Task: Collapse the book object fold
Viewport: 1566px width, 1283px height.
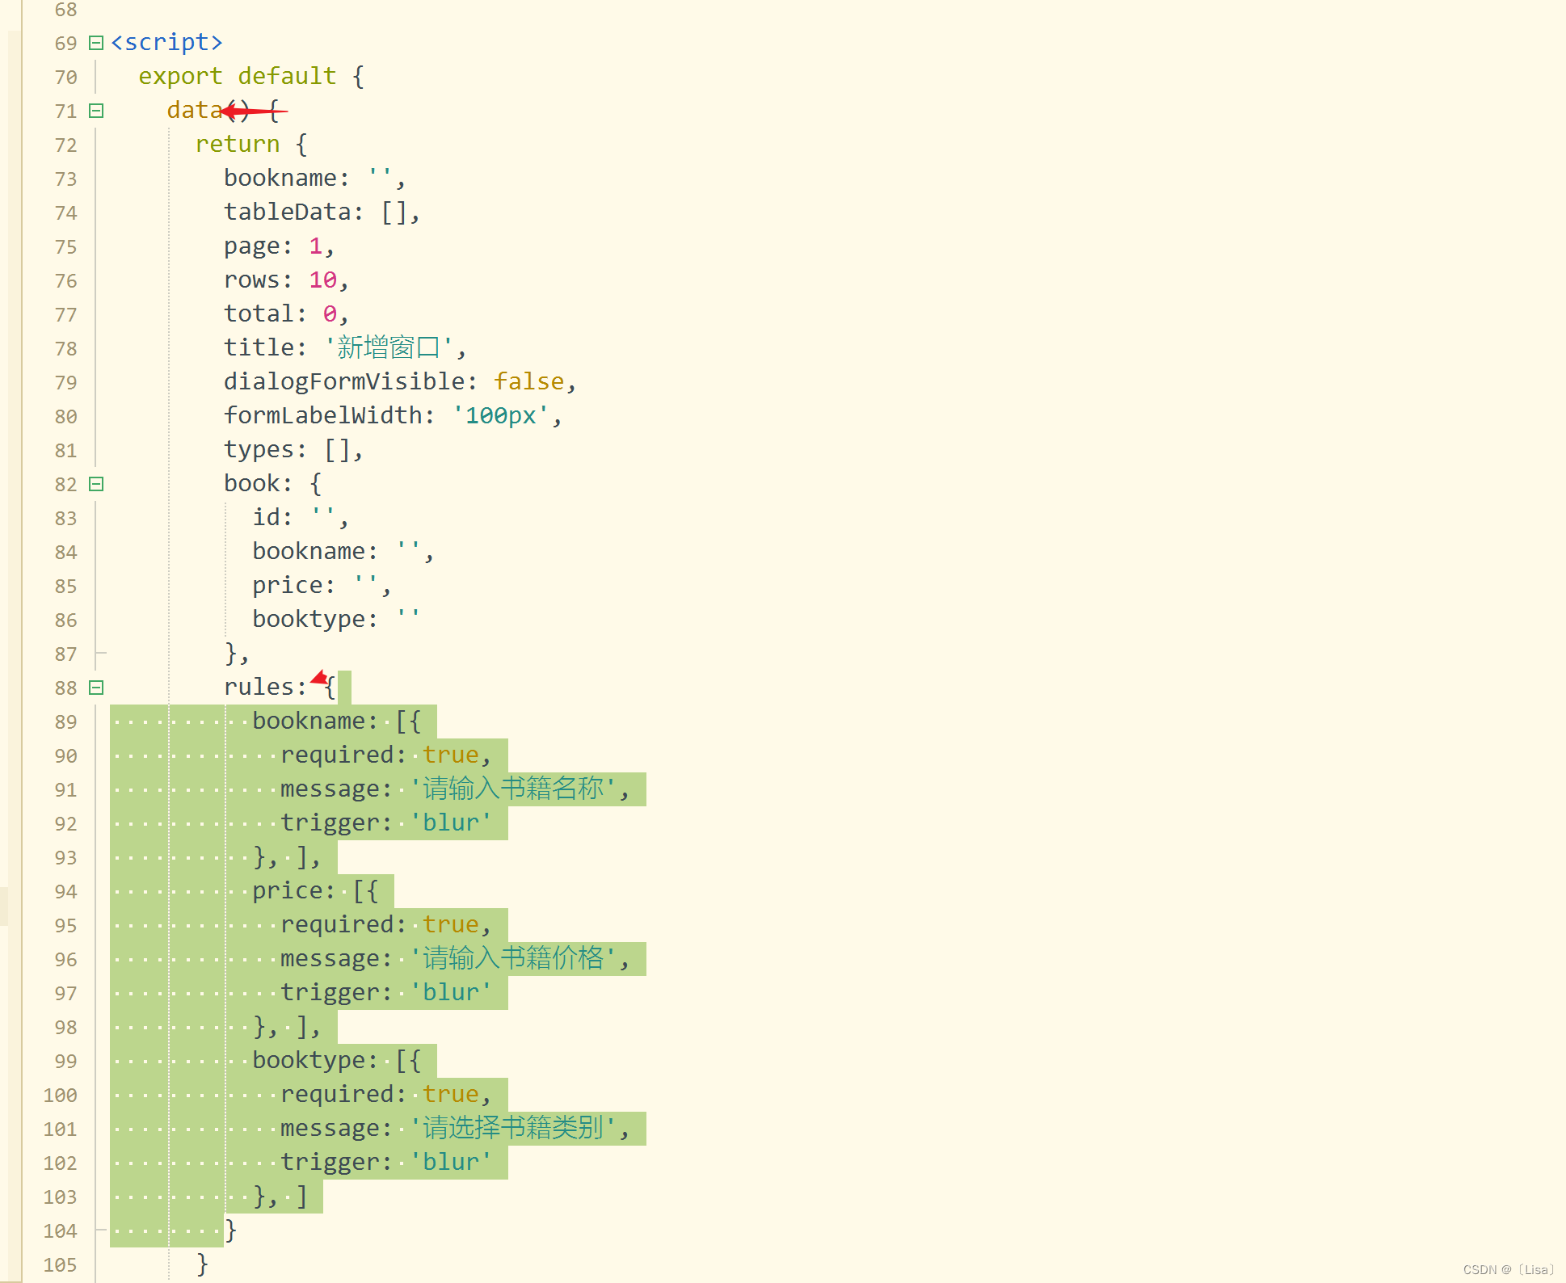Action: pyautogui.click(x=96, y=484)
